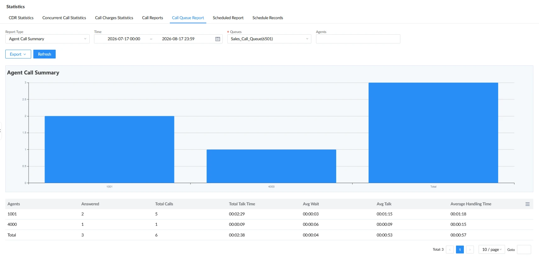Change the 10 / page size selector

492,250
